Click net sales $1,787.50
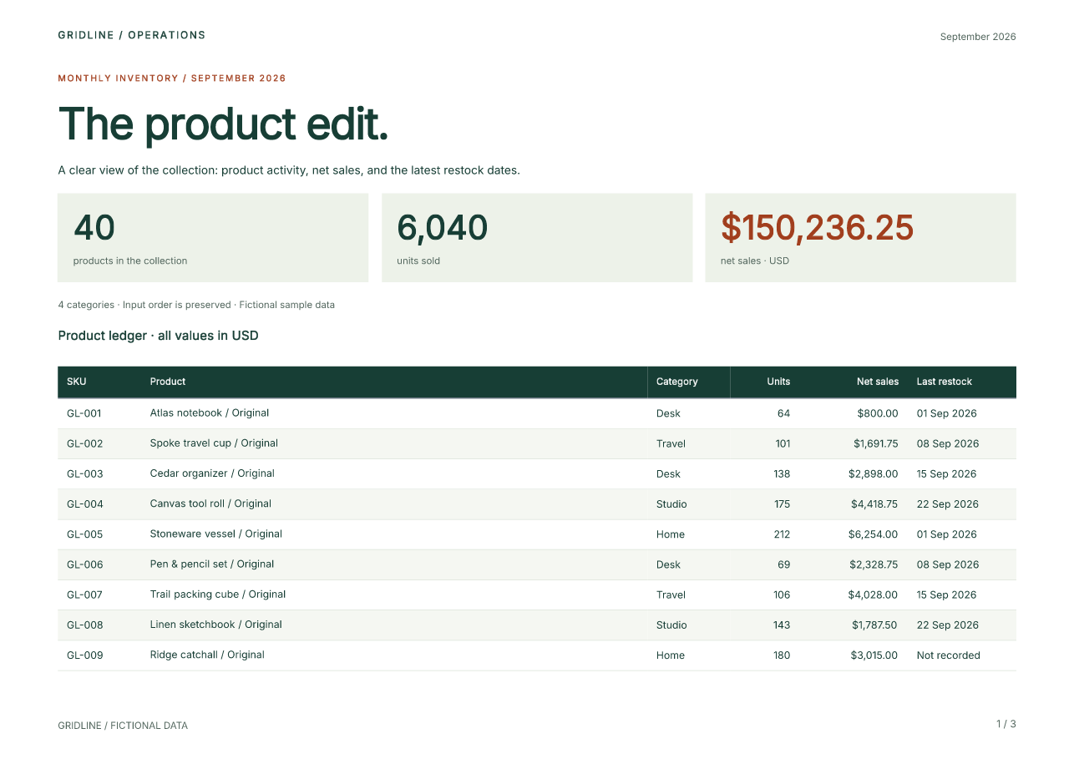 point(875,625)
